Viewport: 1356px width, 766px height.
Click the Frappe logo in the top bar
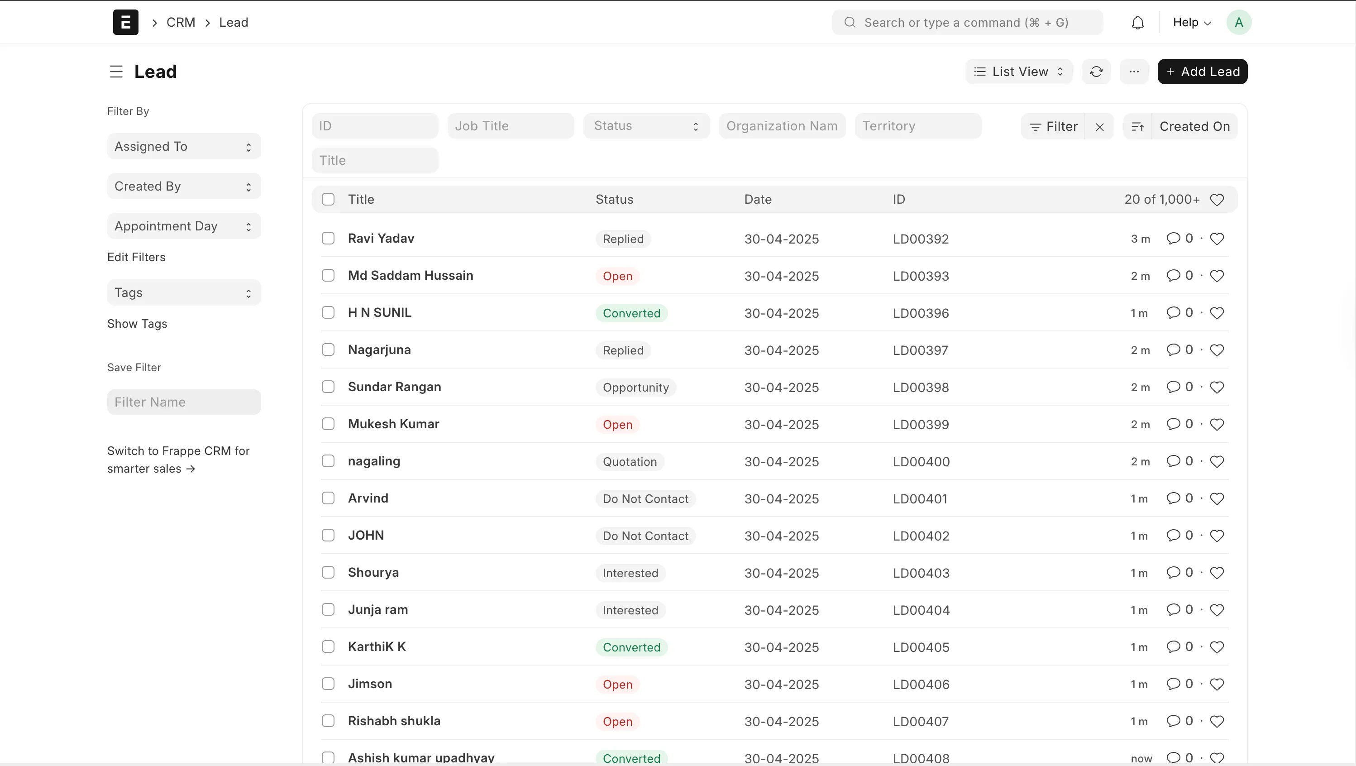point(125,22)
